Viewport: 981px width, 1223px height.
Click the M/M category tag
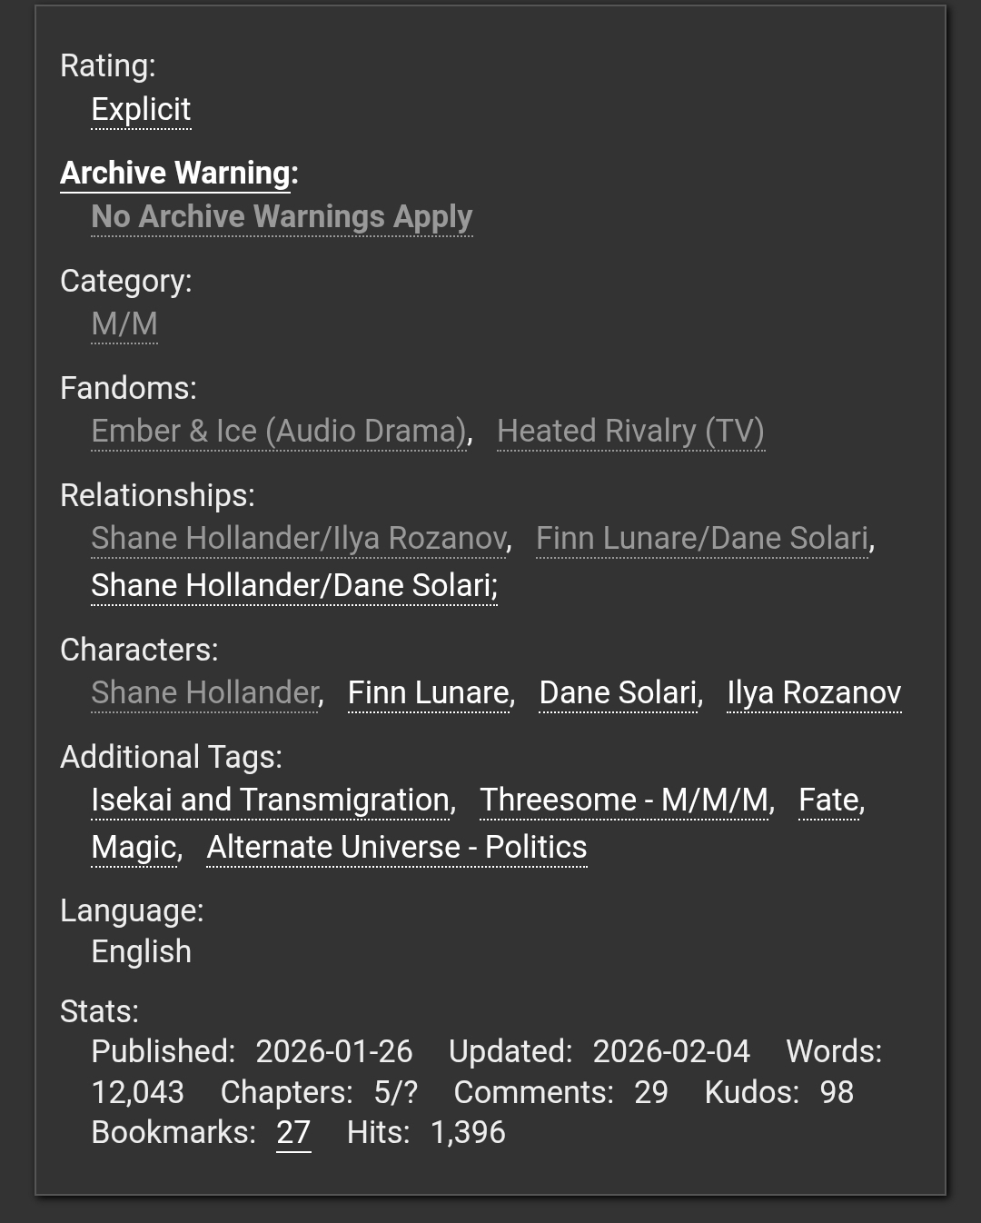124,324
